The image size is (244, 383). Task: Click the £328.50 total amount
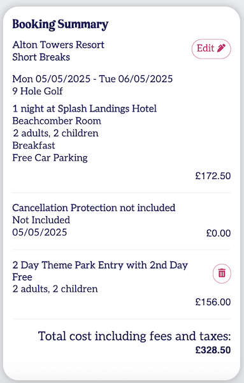pyautogui.click(x=213, y=350)
